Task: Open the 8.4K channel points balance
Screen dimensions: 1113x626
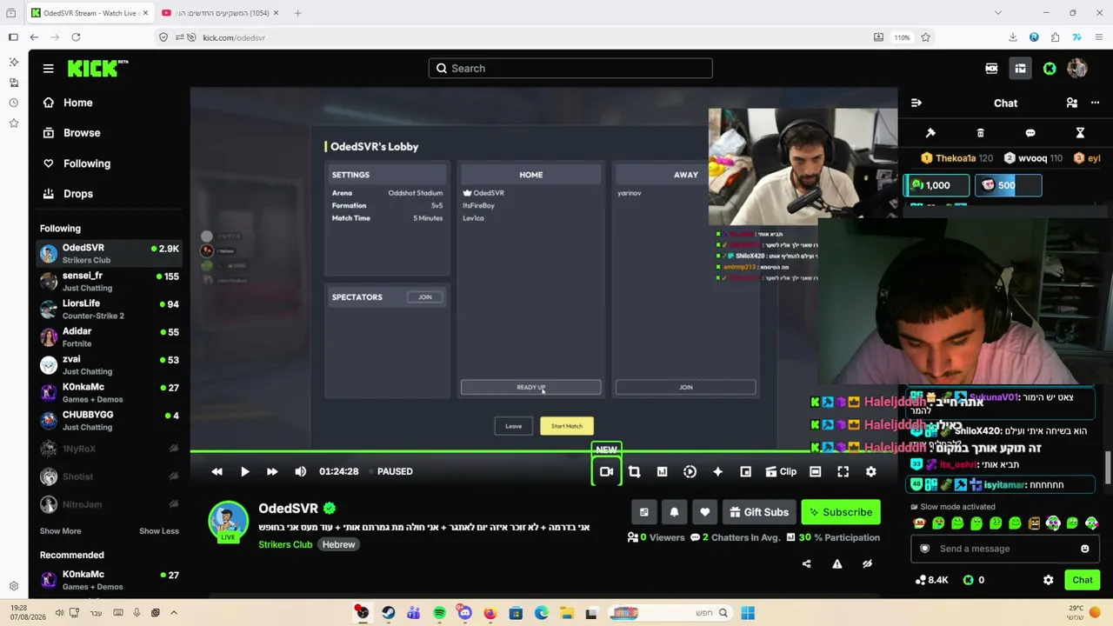Action: coord(931,580)
